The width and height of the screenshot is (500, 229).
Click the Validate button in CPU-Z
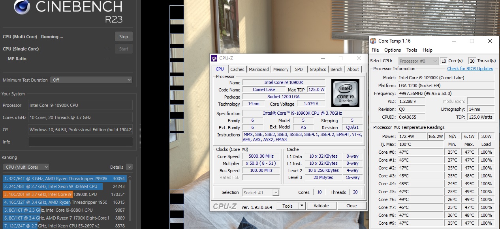tap(321, 206)
